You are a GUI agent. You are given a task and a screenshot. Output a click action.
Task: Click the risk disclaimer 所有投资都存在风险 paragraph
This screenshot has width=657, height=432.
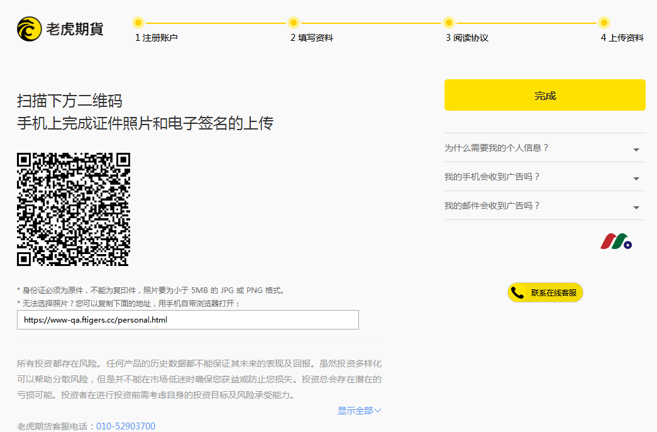pos(199,379)
